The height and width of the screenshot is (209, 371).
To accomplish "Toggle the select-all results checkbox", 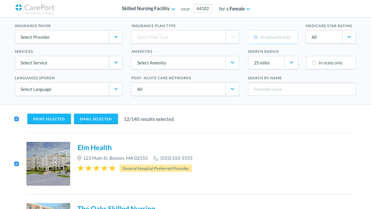I will click(17, 119).
